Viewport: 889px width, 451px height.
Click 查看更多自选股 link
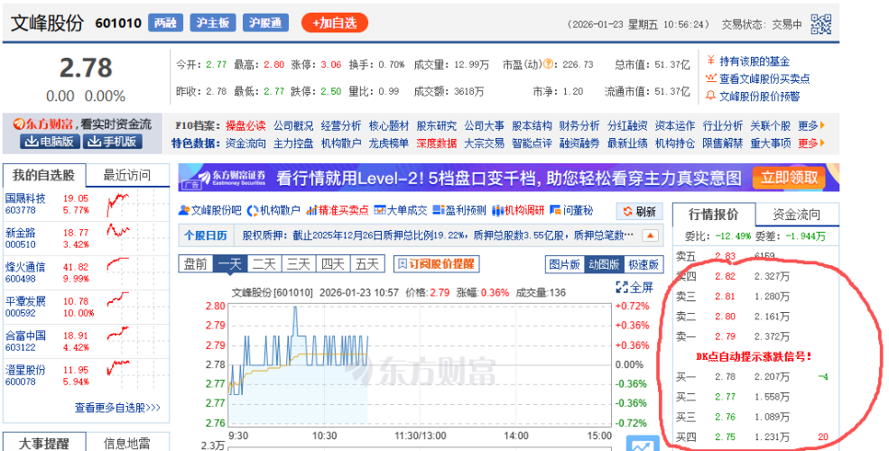(118, 408)
